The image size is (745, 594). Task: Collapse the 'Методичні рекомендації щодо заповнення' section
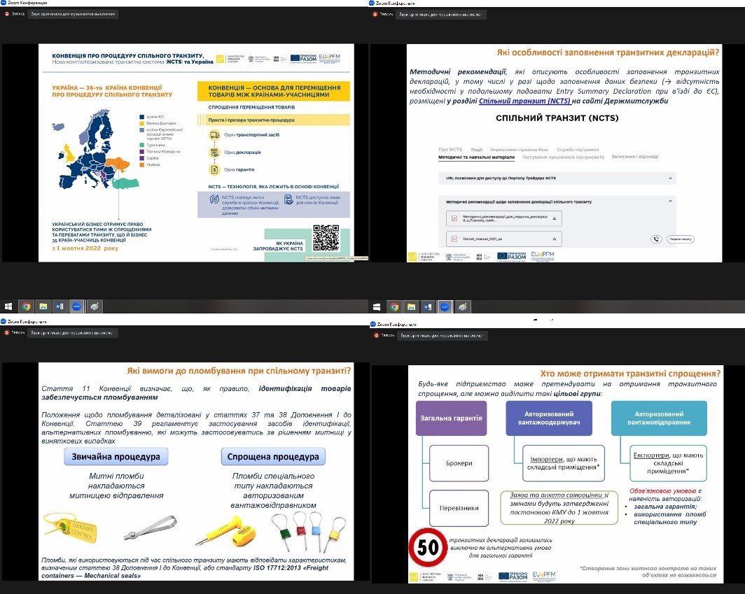click(671, 201)
